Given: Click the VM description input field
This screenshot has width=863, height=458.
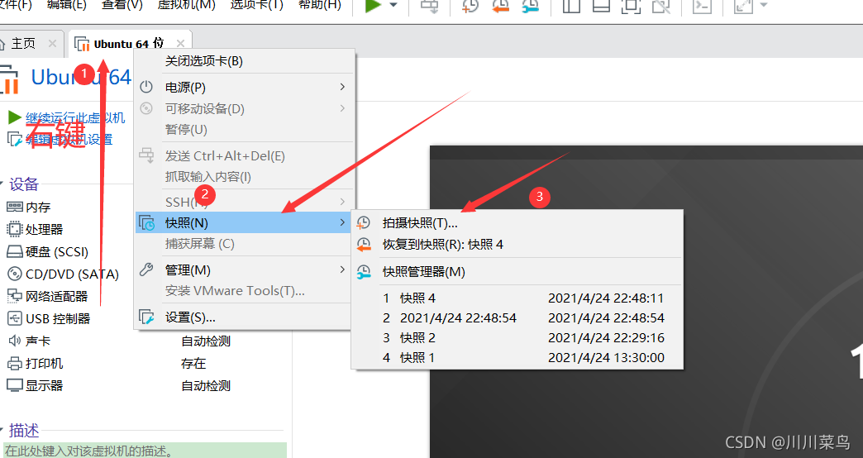Looking at the screenshot, I should [x=145, y=451].
